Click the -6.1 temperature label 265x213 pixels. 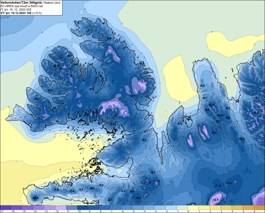(205, 98)
